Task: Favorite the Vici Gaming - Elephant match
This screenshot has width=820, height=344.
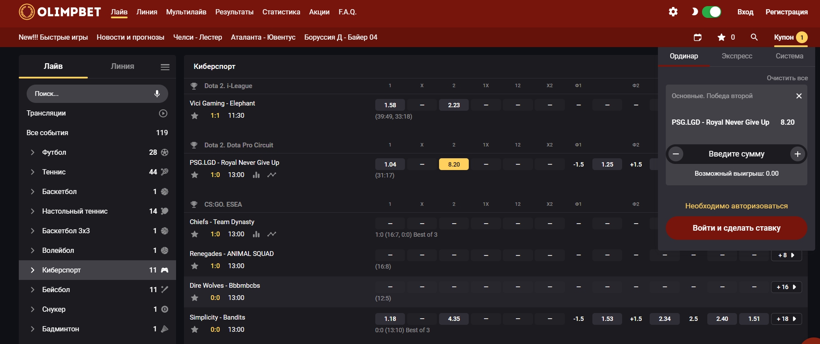Action: point(195,116)
